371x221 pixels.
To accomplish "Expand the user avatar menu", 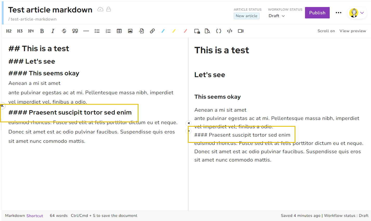I will [357, 13].
